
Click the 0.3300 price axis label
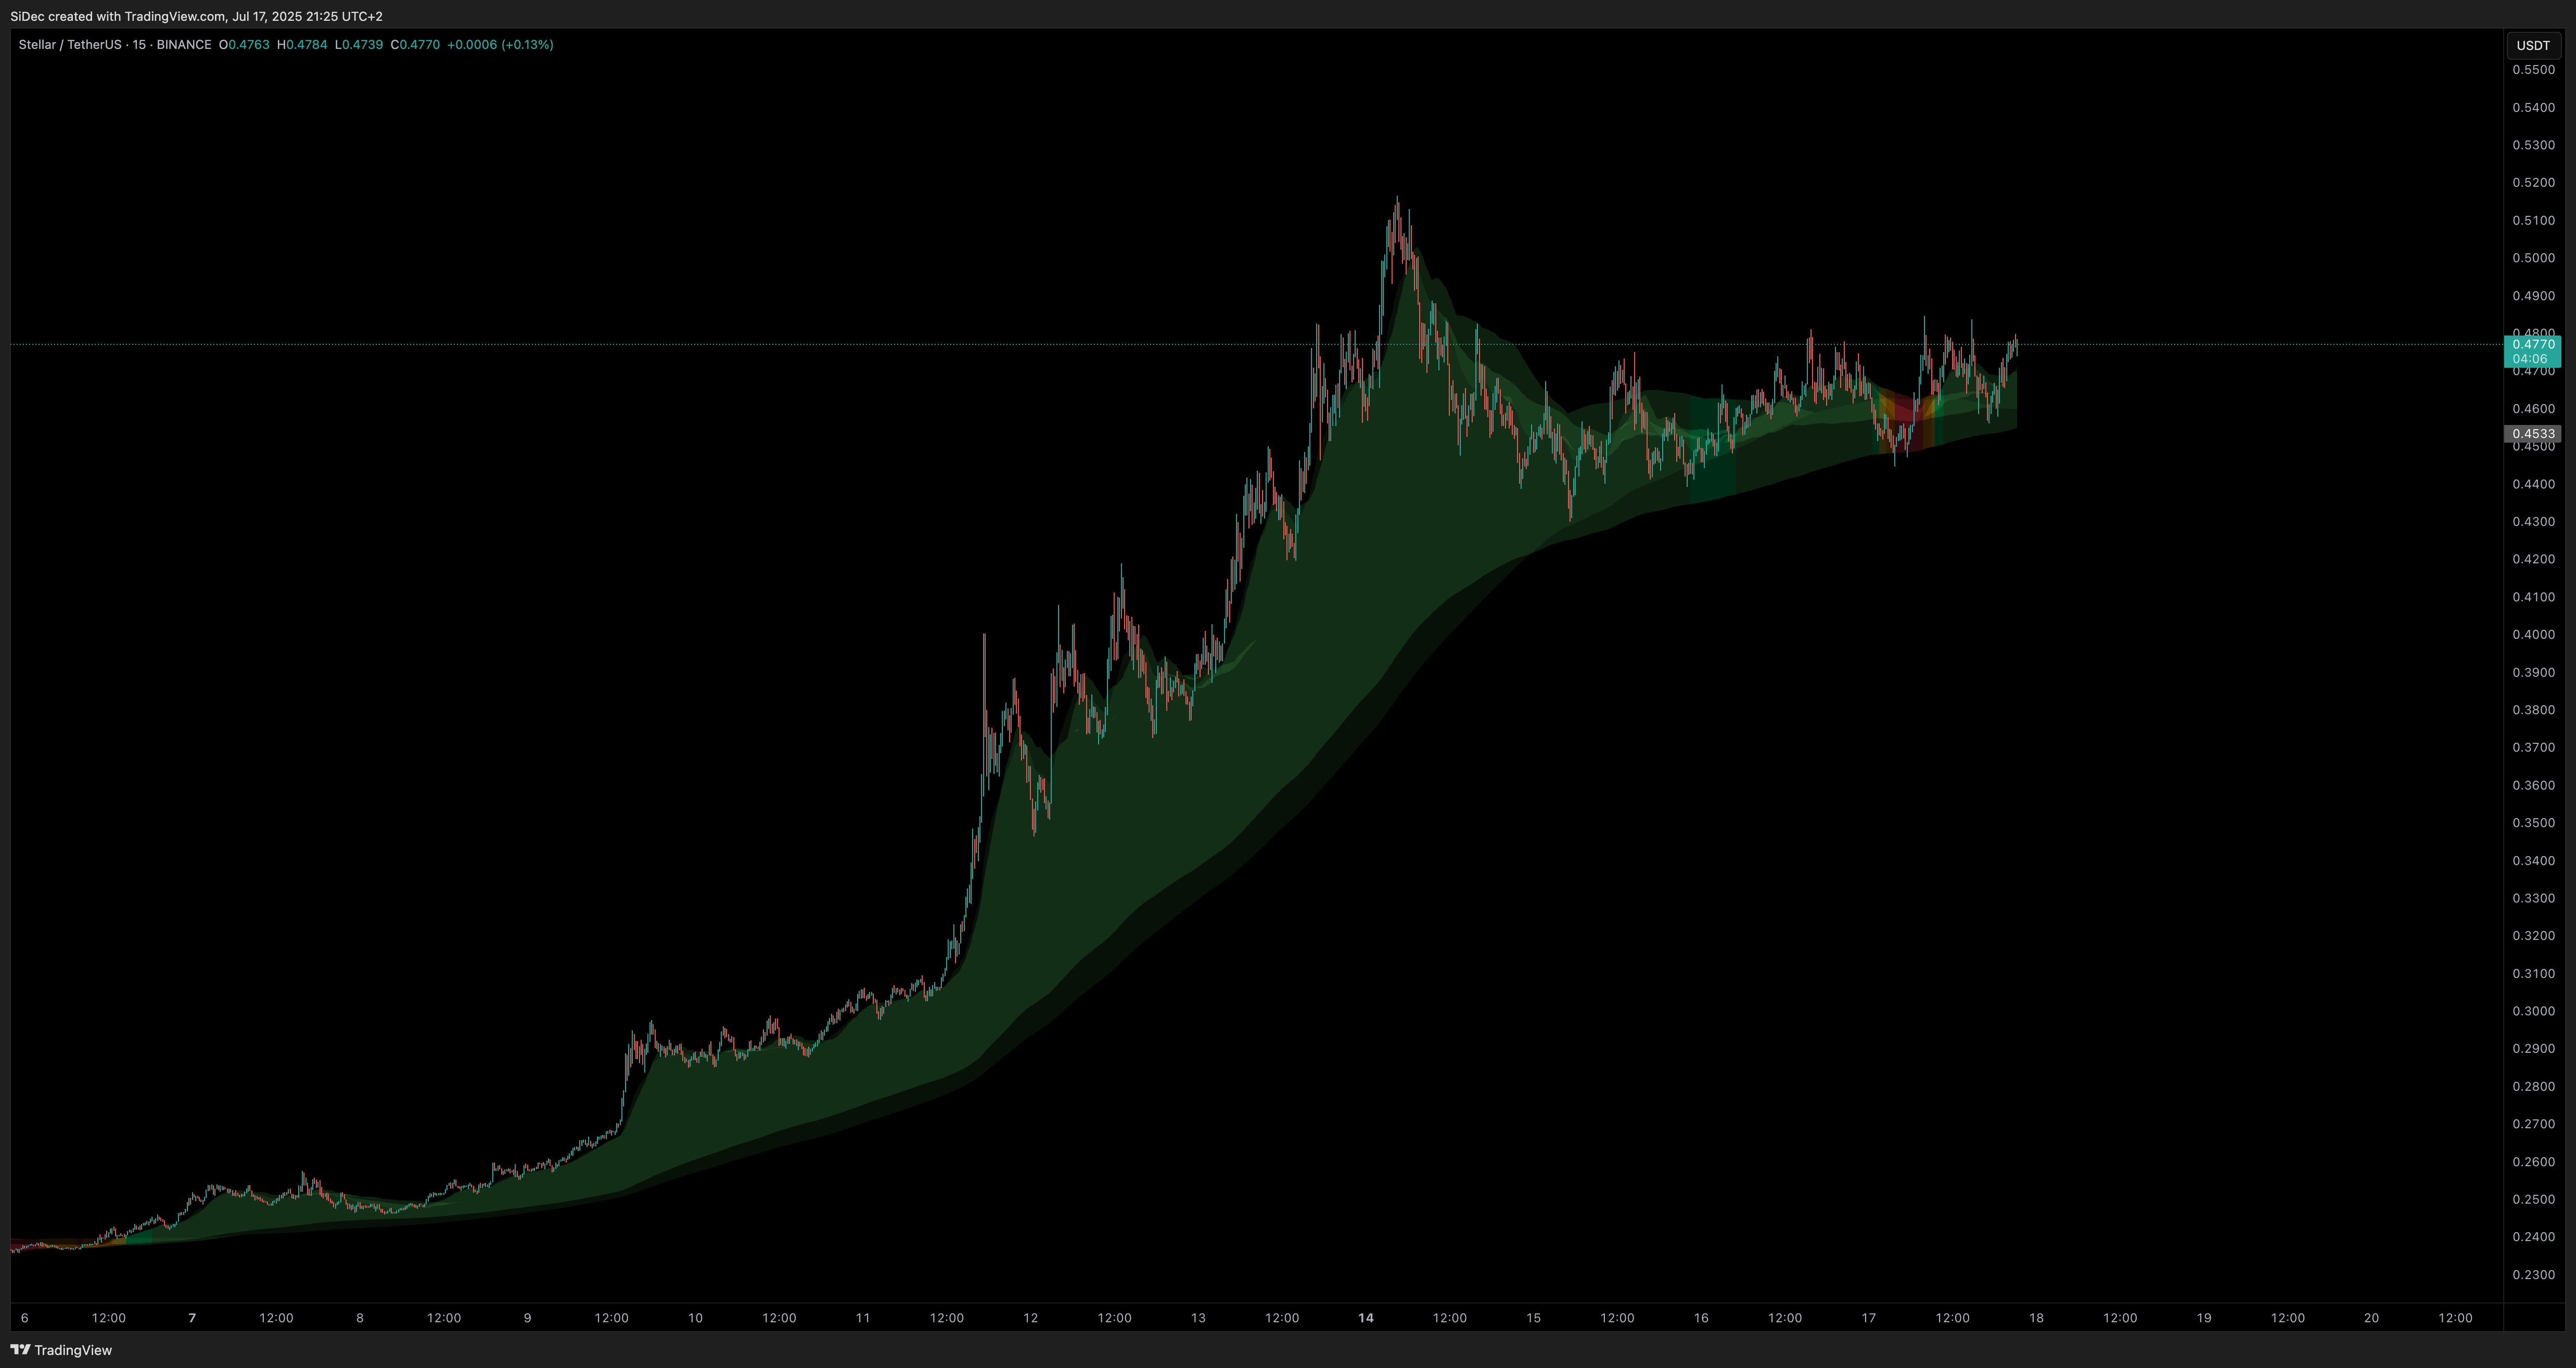point(2533,898)
